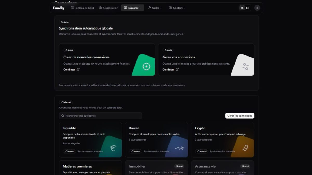Open the Organisation page

point(108,8)
